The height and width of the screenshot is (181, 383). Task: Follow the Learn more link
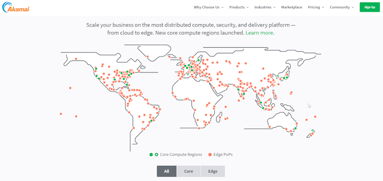260,33
